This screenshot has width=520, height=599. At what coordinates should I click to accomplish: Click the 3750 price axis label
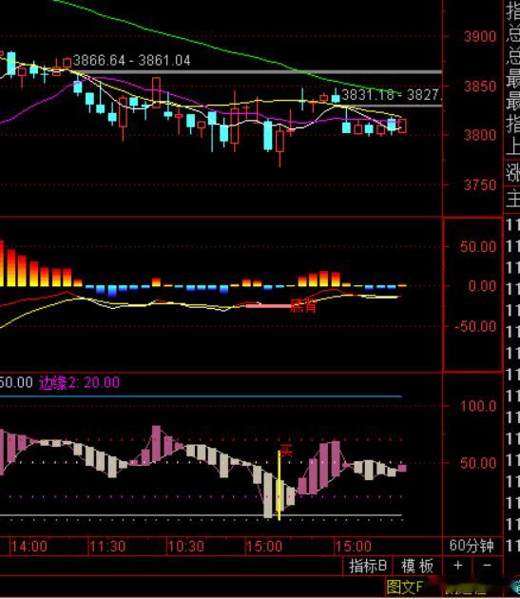[x=480, y=185]
